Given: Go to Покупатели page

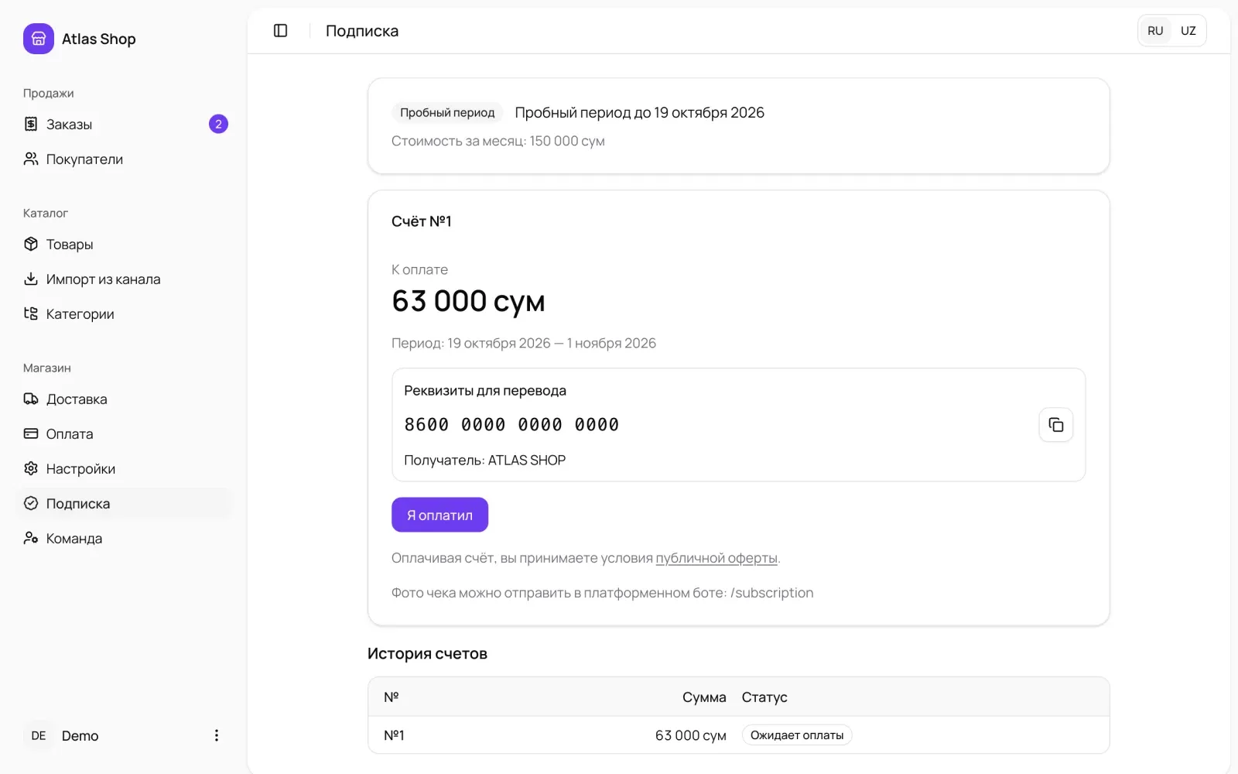Looking at the screenshot, I should tap(124, 159).
